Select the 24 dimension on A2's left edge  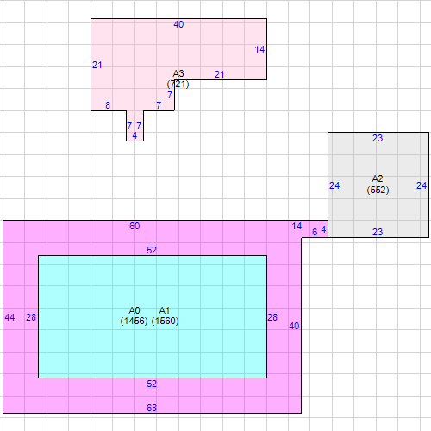click(x=334, y=185)
